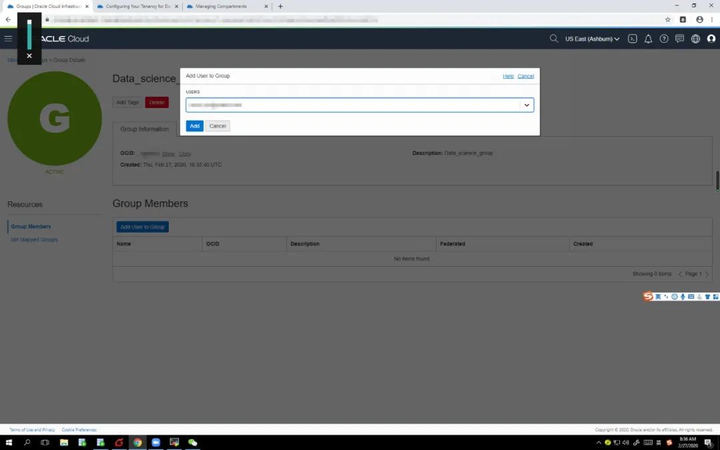Switch to Zoom on the taskbar

coord(155,443)
